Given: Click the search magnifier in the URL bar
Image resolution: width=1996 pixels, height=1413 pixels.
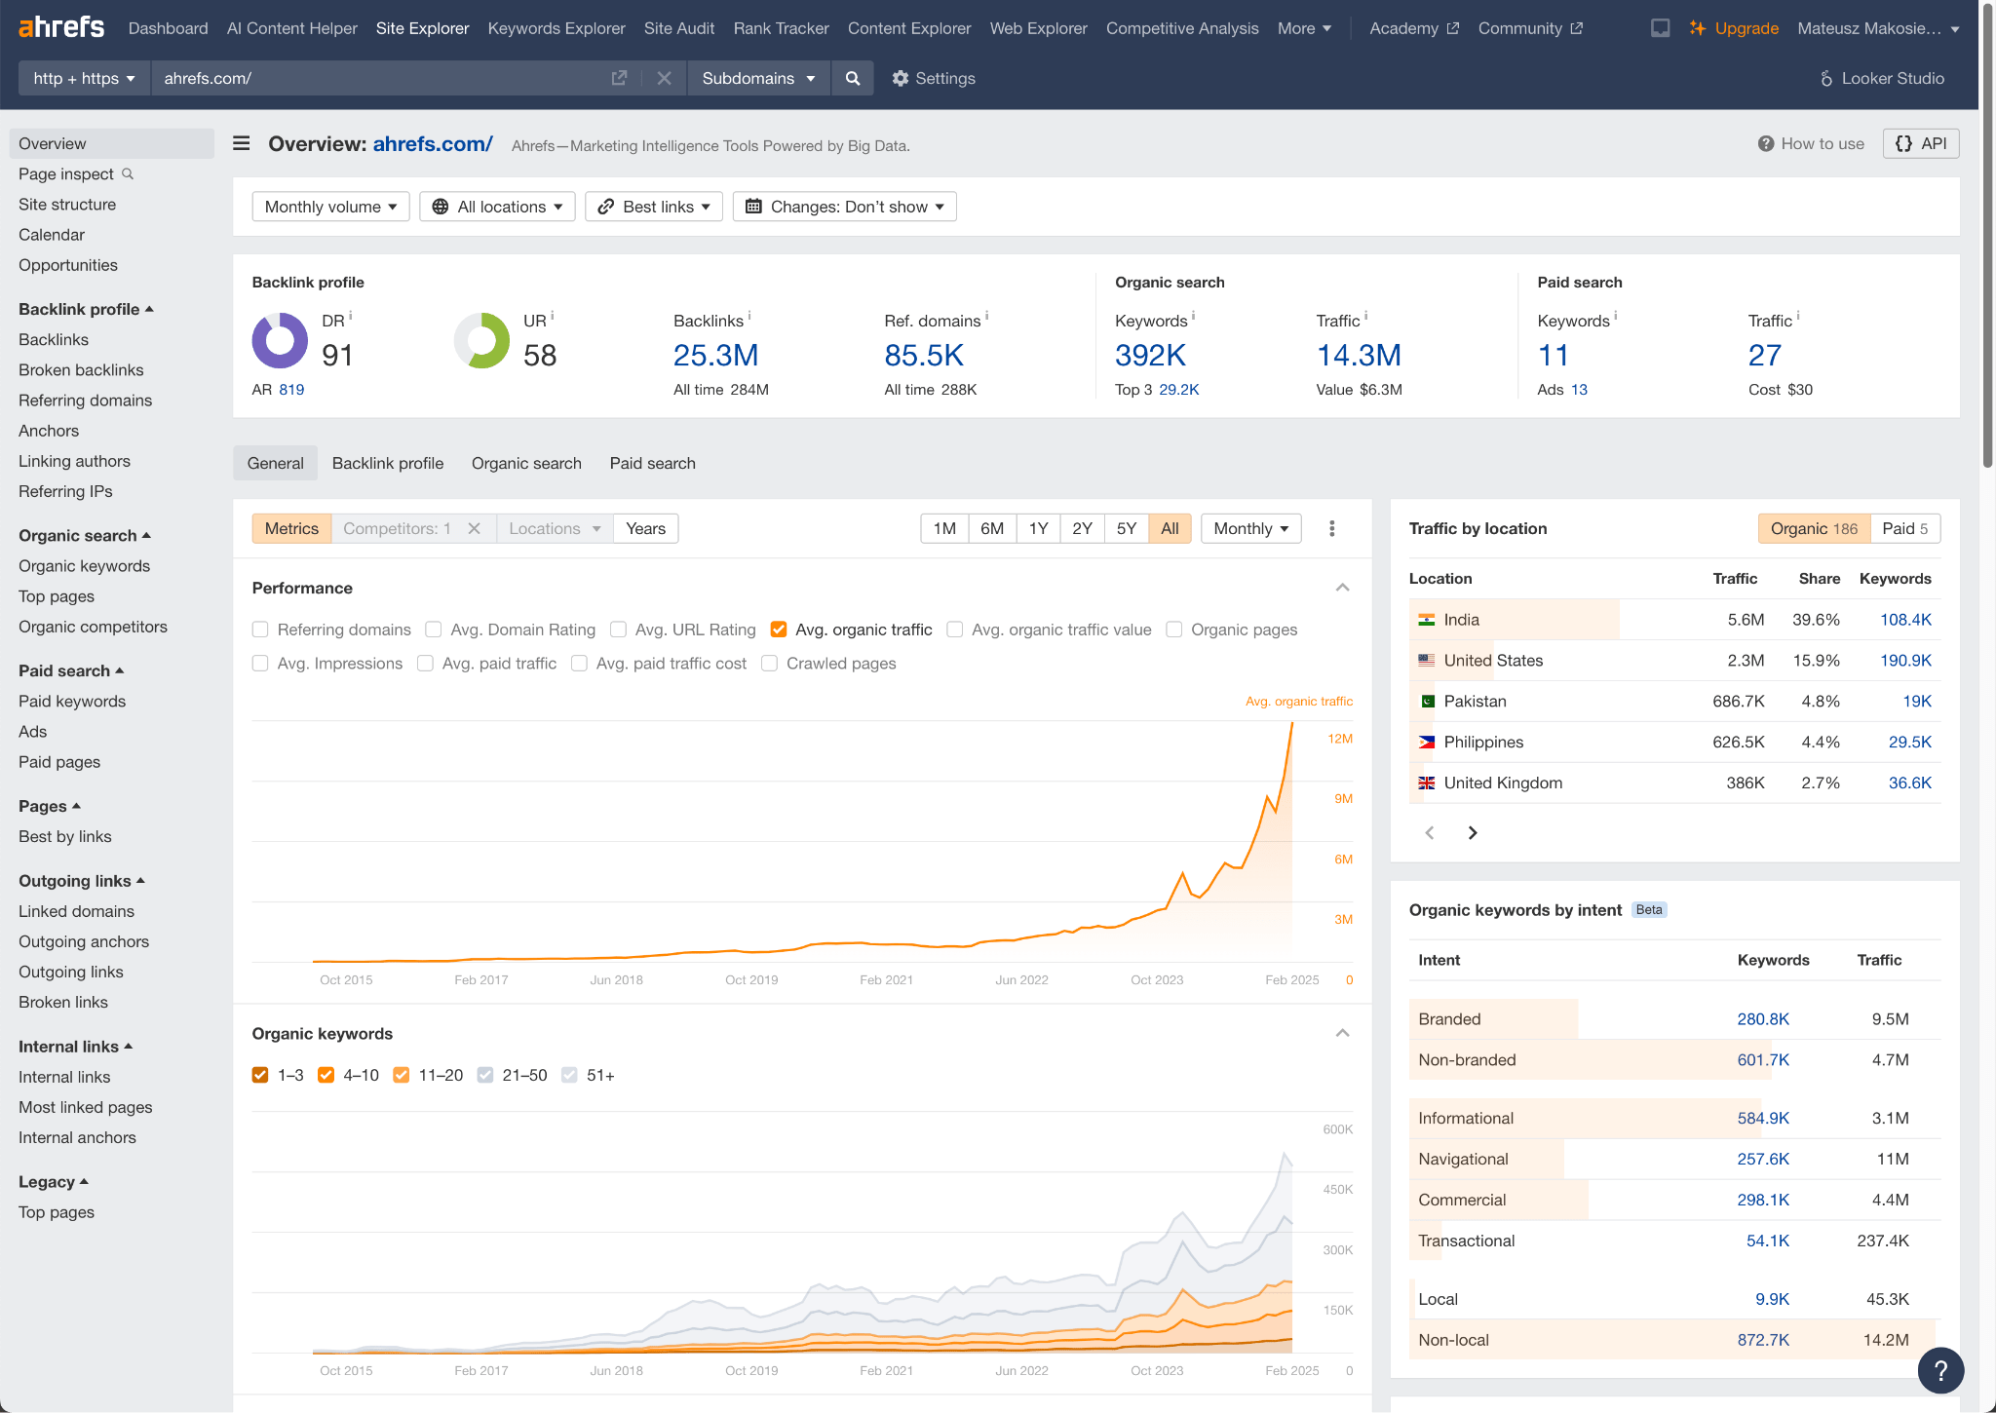Looking at the screenshot, I should coord(853,78).
